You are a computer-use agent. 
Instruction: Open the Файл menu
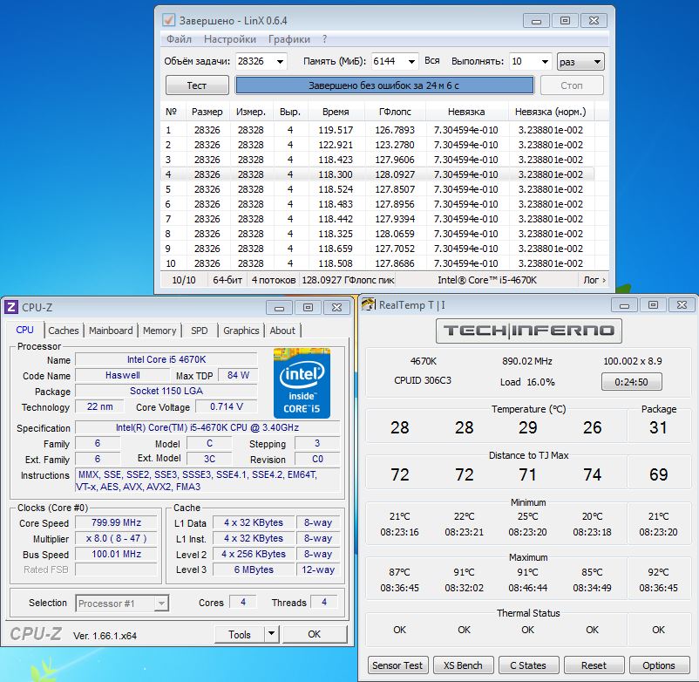pyautogui.click(x=179, y=39)
